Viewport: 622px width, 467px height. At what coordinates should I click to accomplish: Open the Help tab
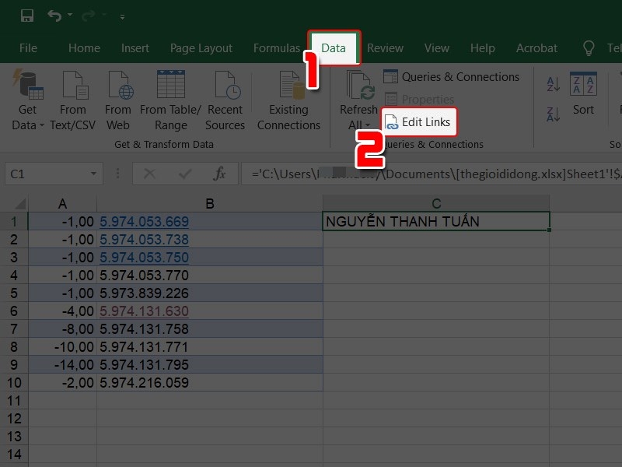point(482,48)
